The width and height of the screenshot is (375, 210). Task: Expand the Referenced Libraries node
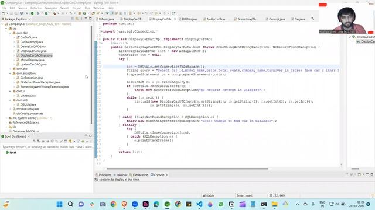pos(6,123)
